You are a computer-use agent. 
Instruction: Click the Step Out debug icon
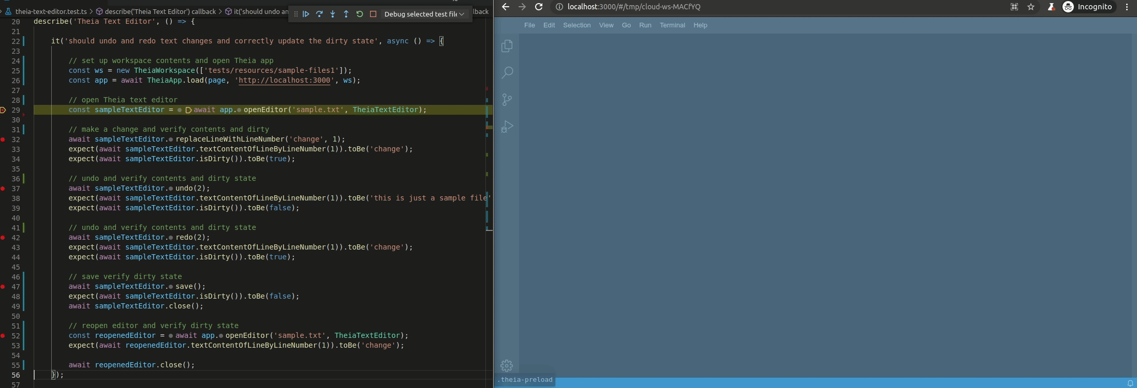[x=346, y=14]
